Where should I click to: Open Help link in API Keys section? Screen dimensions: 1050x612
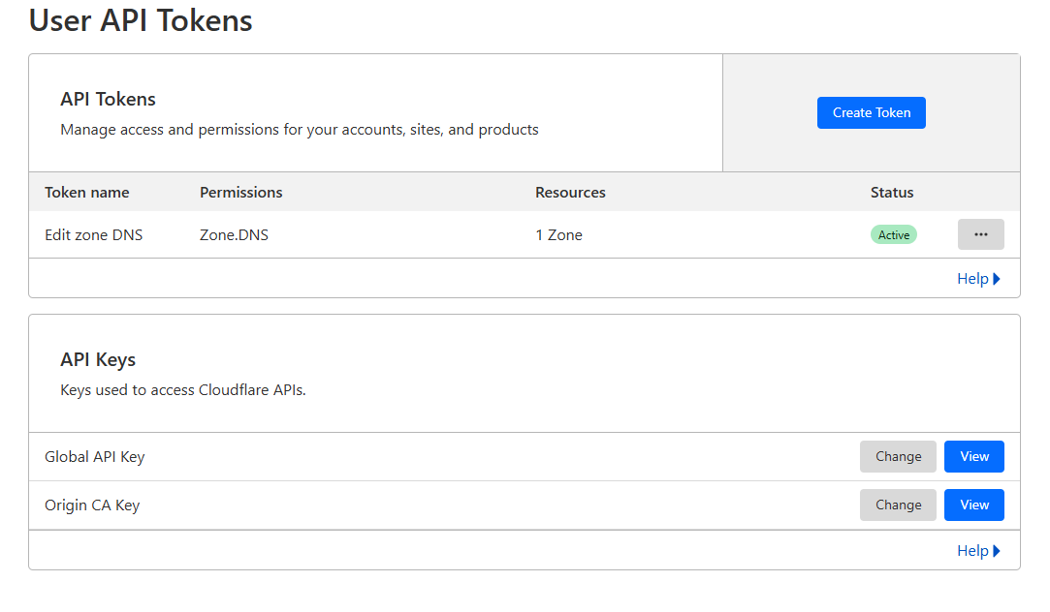point(977,551)
